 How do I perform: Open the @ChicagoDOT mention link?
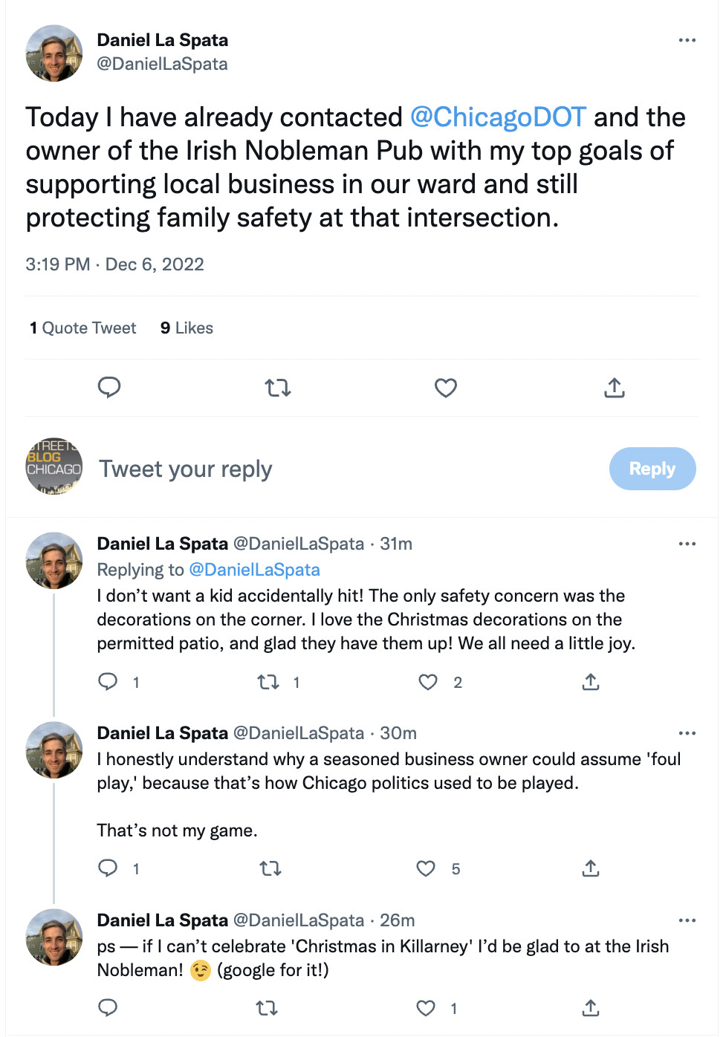tap(498, 117)
